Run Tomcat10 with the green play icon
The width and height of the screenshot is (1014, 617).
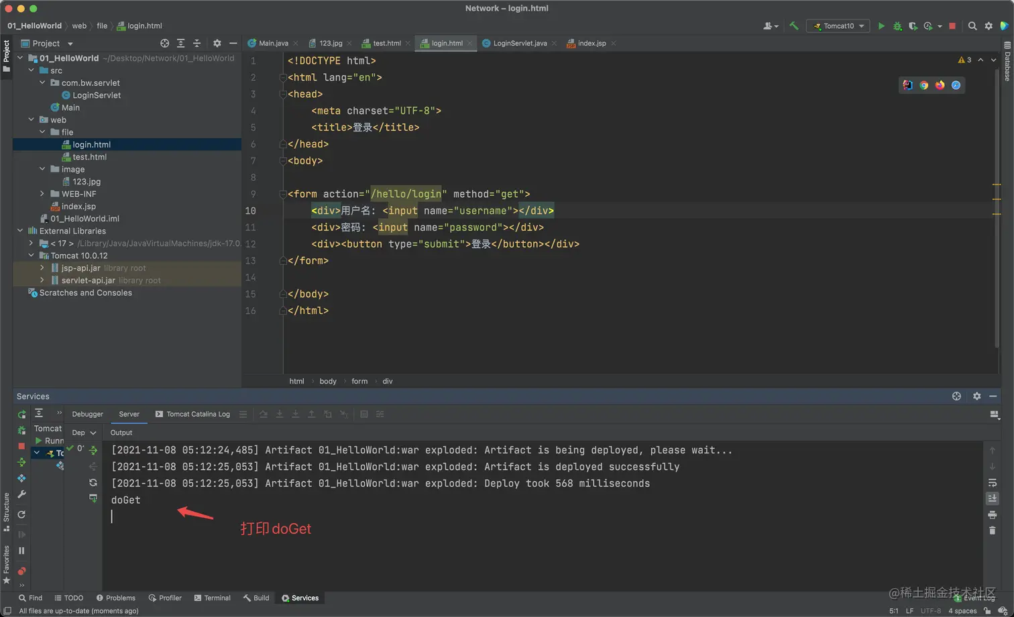click(881, 26)
